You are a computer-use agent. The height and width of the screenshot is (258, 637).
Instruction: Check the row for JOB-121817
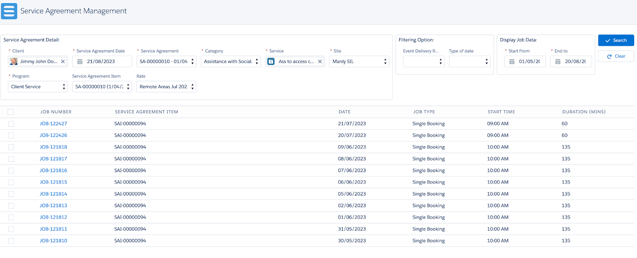click(11, 159)
